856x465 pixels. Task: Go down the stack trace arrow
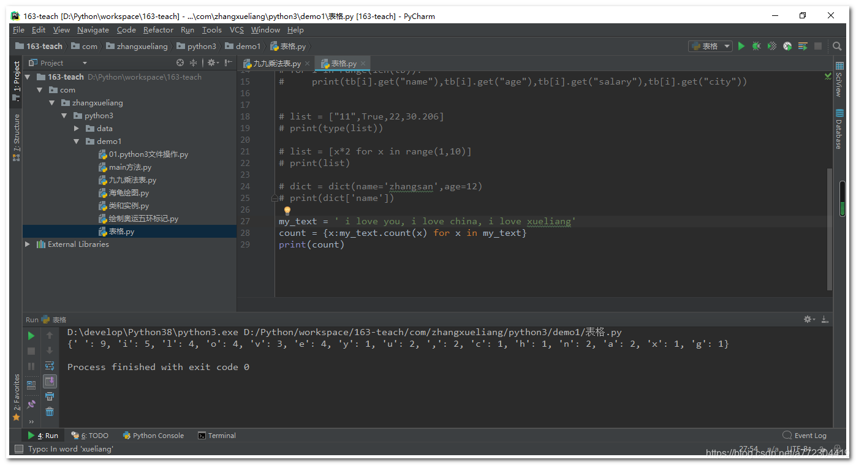pyautogui.click(x=50, y=351)
